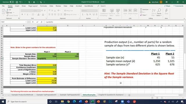Expand the Name Box dropdown
The image size is (186, 104).
26,22
